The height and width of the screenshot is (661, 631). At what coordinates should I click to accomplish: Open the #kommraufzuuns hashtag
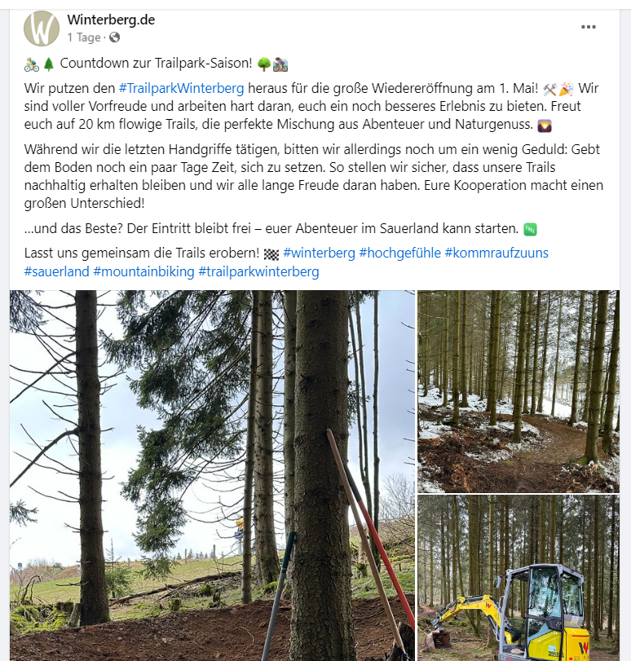coord(496,253)
